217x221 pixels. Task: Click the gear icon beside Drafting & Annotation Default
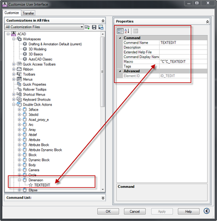click(x=25, y=44)
